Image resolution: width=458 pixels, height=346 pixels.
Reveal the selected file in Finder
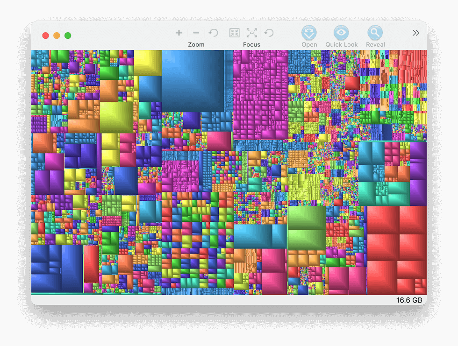point(375,33)
